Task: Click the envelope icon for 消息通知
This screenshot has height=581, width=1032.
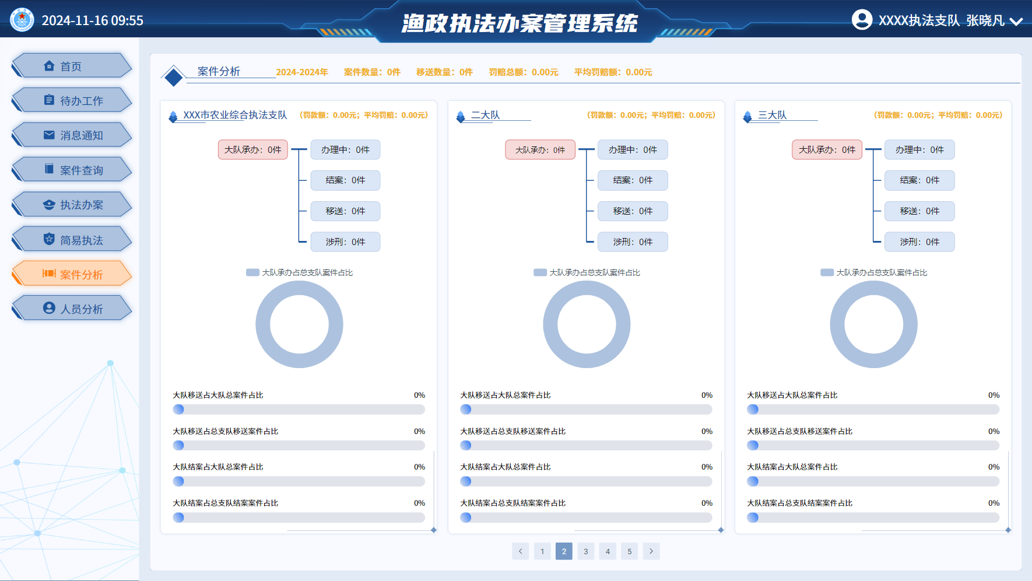Action: pos(50,135)
